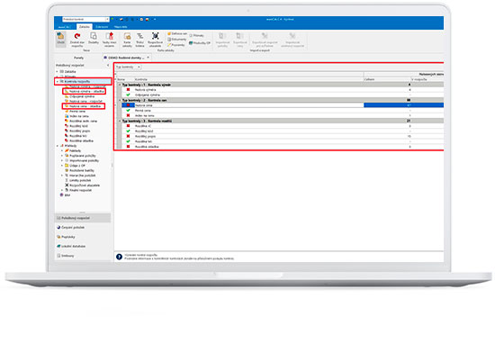Open the application menu tab left of Zakázka
This screenshot has height=344, width=495.
pyautogui.click(x=65, y=27)
